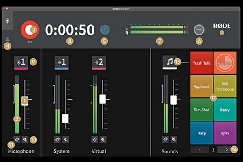Image resolution: width=243 pixels, height=162 pixels.
Task: Select the Microphone 1 channel button
Action: point(21,63)
